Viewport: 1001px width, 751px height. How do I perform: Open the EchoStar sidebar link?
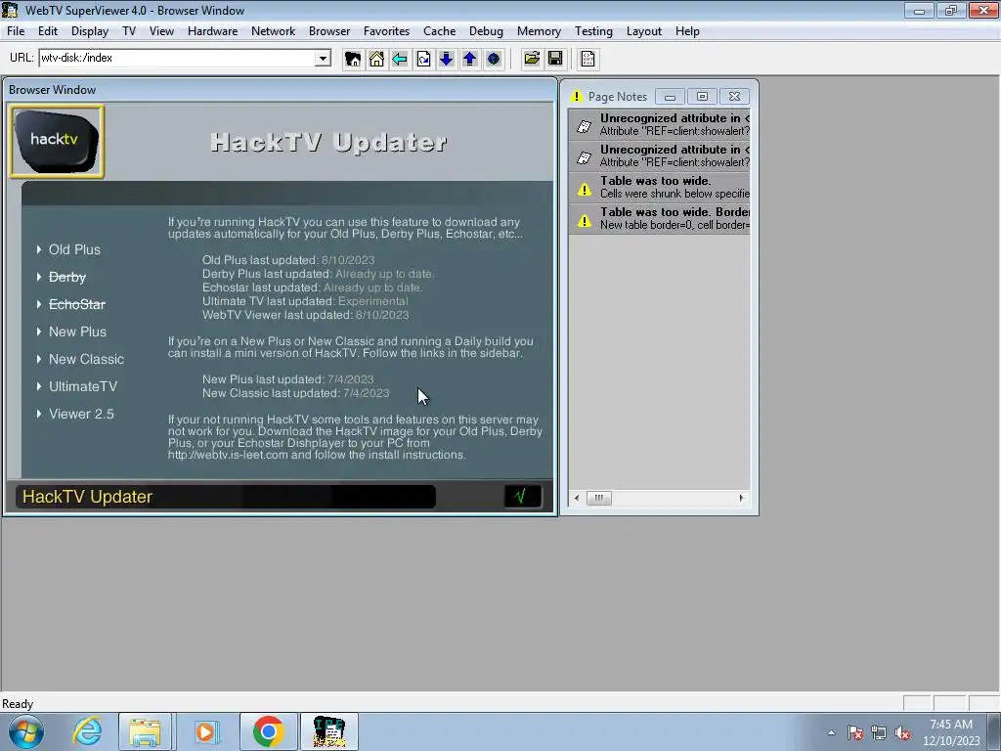[x=76, y=305]
